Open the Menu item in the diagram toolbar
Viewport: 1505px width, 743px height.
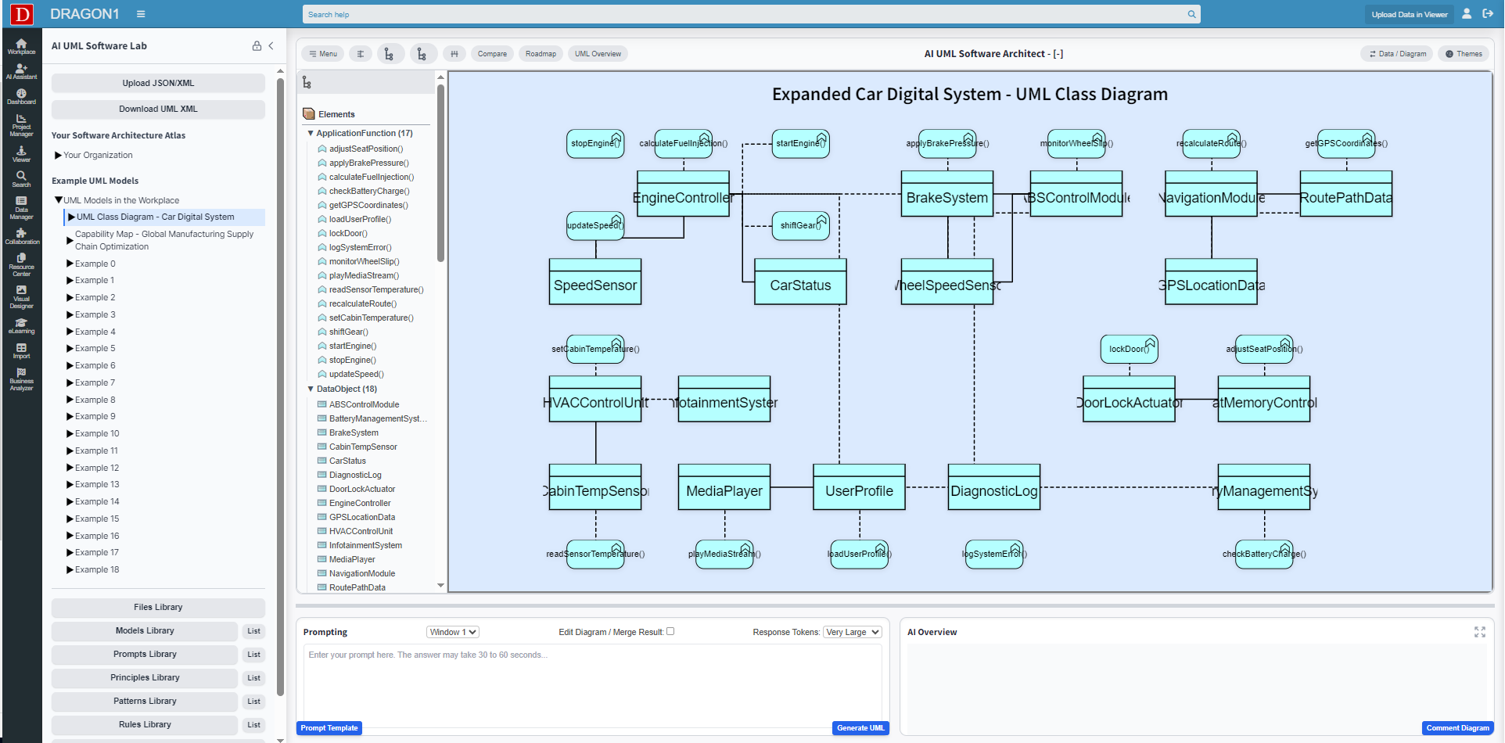(x=322, y=54)
